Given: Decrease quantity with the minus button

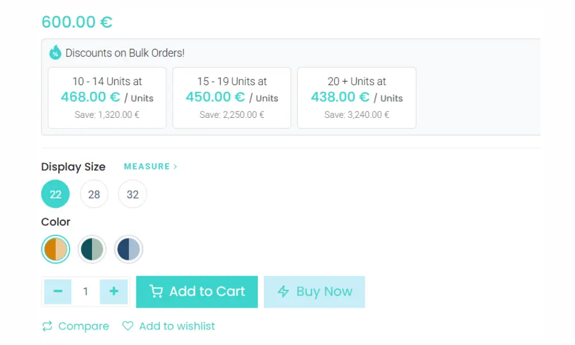Looking at the screenshot, I should coord(57,292).
